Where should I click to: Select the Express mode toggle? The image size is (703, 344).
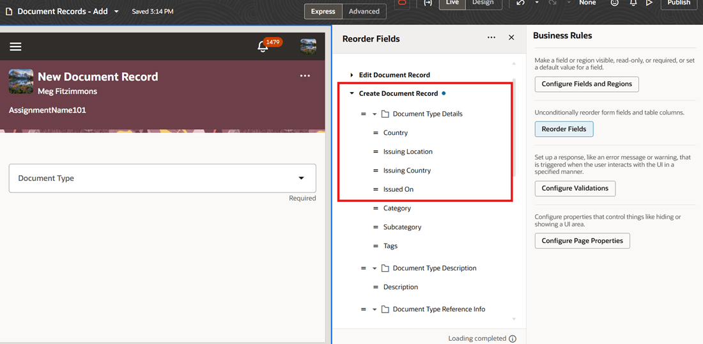[323, 12]
